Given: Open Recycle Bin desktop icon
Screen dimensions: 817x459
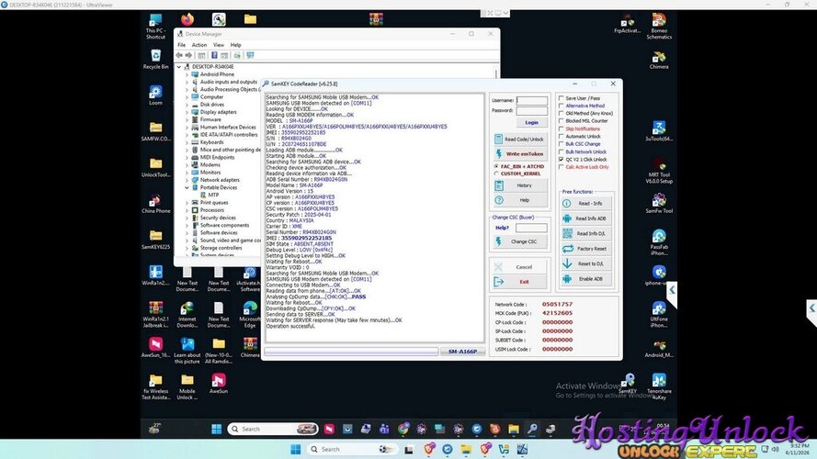Looking at the screenshot, I should pyautogui.click(x=155, y=60).
